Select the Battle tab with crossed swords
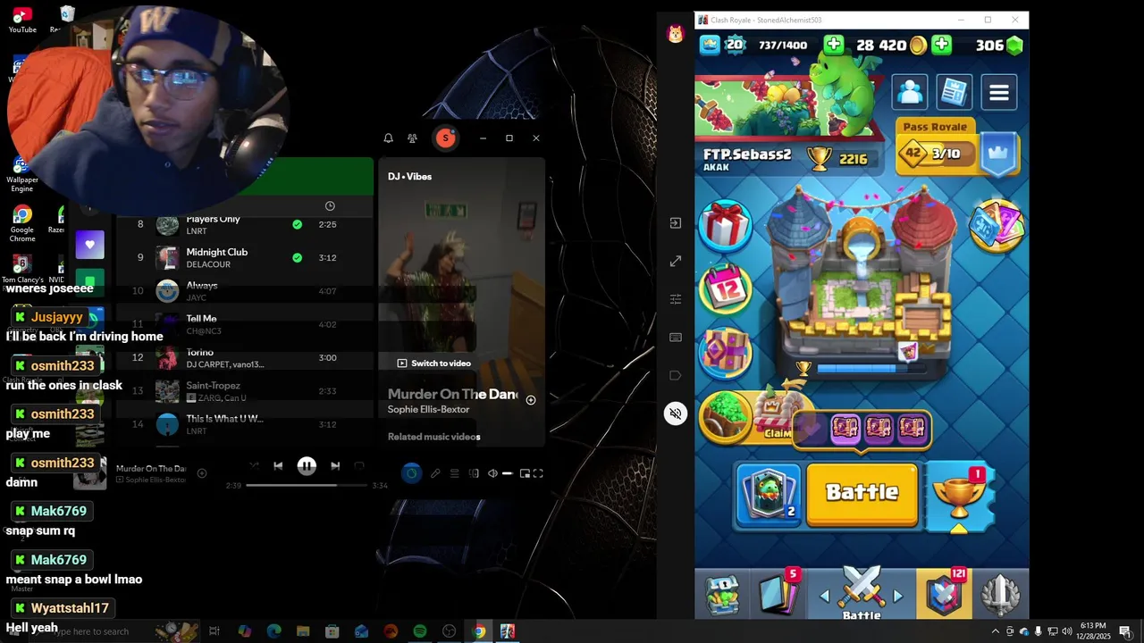This screenshot has width=1144, height=643. pyautogui.click(x=862, y=593)
